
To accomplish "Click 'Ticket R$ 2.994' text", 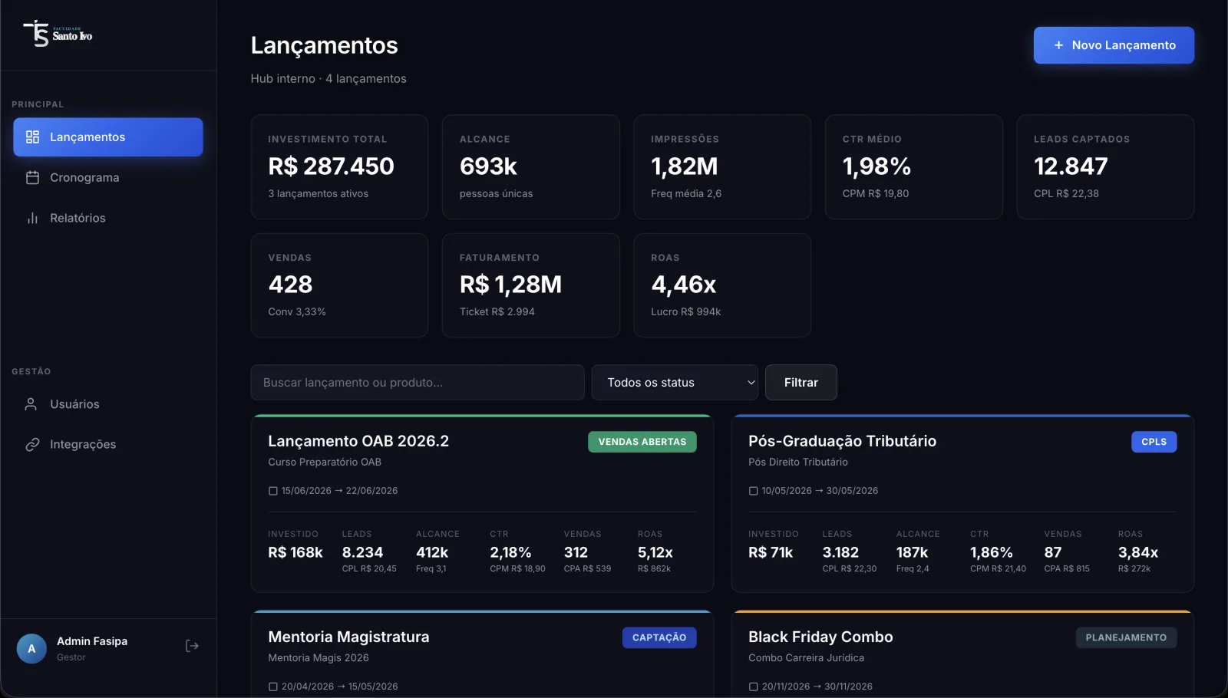I will (497, 312).
